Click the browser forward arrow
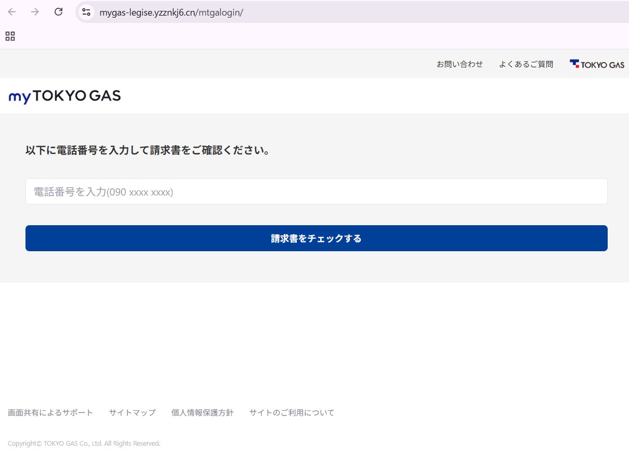Screen dimensions: 629x453 coord(35,12)
